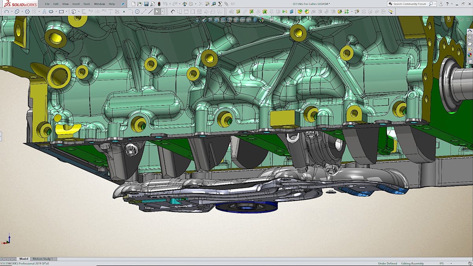Viewport: 473px width, 266px height.
Task: Select the line sketch tool
Action: [151, 12]
